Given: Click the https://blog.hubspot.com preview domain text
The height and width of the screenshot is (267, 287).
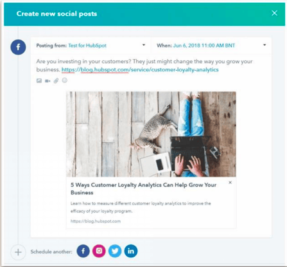Looking at the screenshot, I should (96, 221).
